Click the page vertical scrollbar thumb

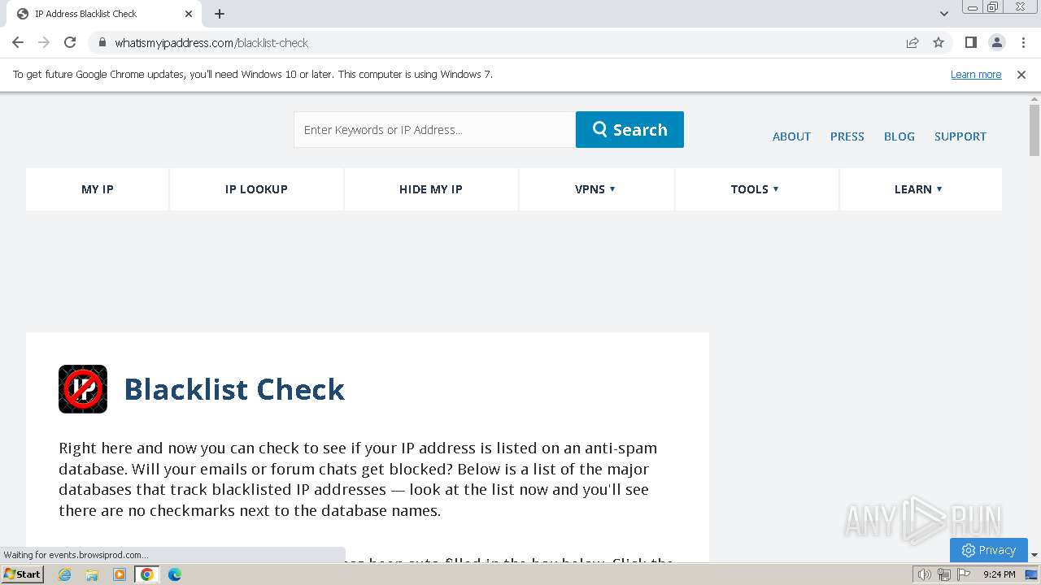[1034, 130]
